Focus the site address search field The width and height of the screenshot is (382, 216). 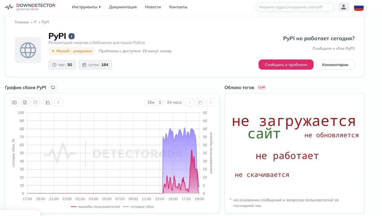tap(295, 7)
